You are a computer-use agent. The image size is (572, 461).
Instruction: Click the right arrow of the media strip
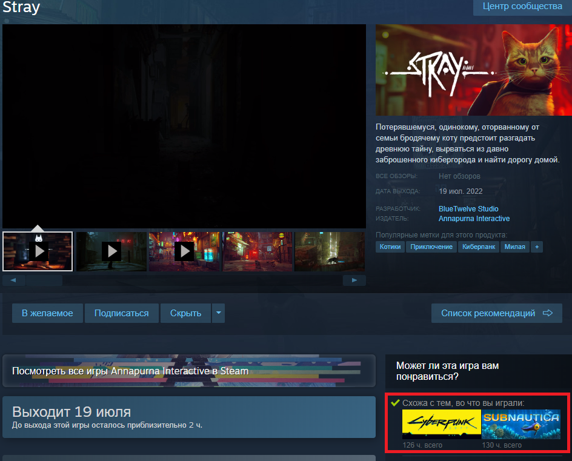(x=354, y=280)
